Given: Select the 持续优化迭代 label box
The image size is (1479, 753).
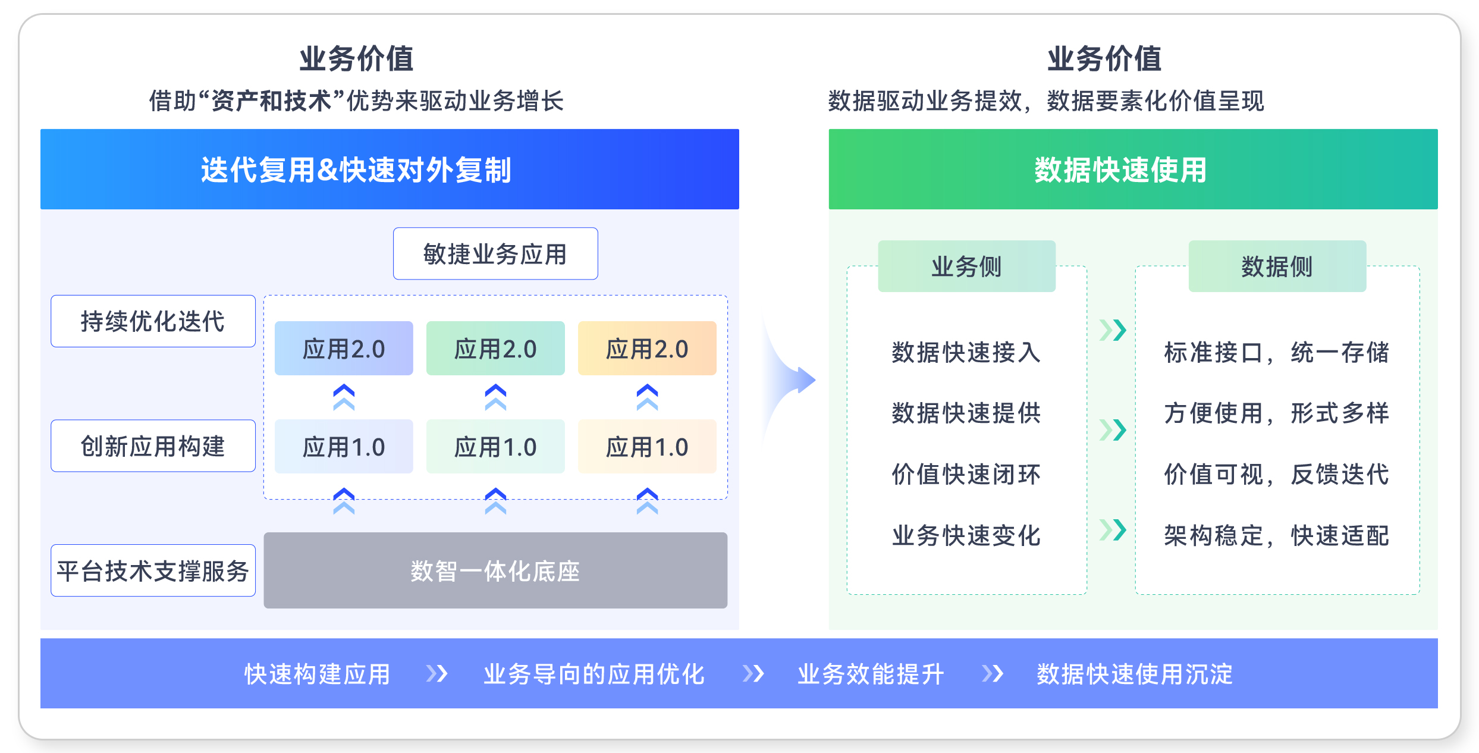Looking at the screenshot, I should (x=153, y=321).
